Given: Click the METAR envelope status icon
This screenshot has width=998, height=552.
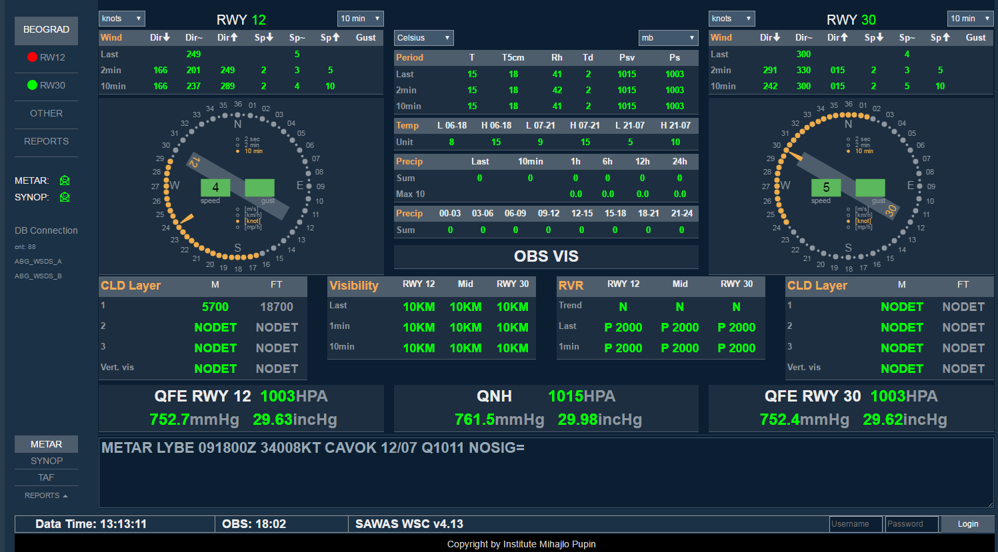Looking at the screenshot, I should pyautogui.click(x=65, y=180).
